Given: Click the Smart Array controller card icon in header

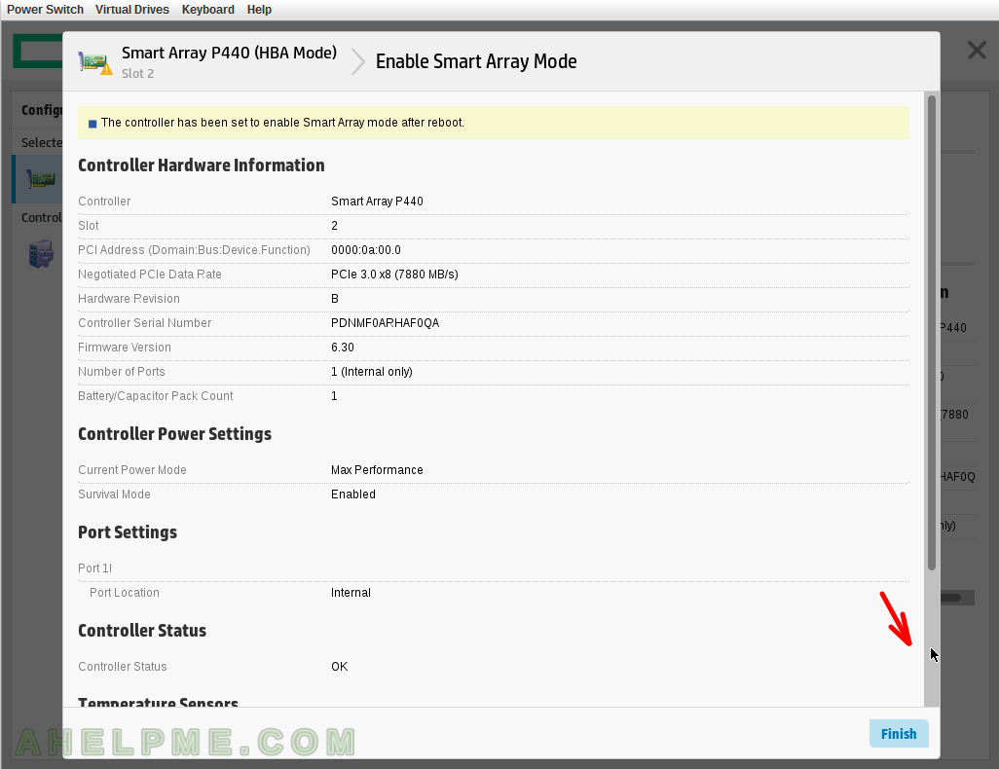Looking at the screenshot, I should 95,62.
